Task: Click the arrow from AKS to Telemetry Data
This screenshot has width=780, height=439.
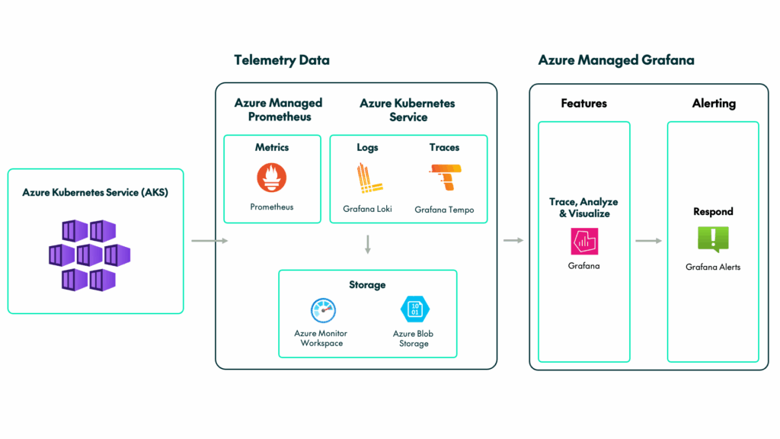Action: 209,241
